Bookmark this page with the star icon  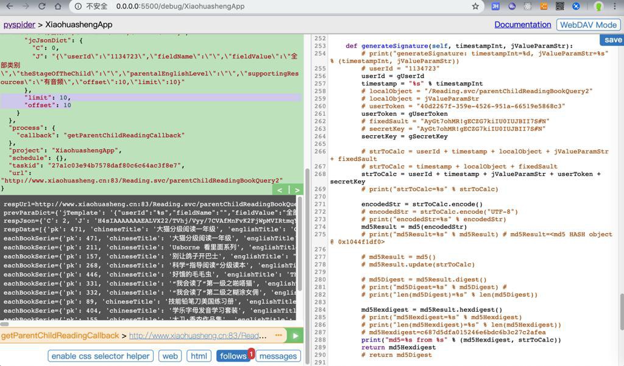(x=475, y=6)
